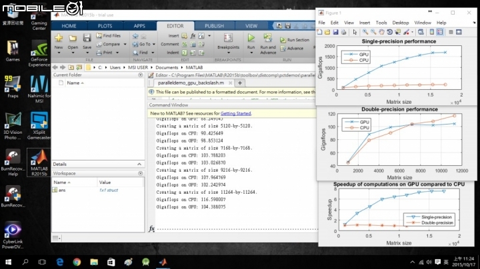480x269 pixels.
Task: Click Compare in the FILE section
Action: pos(108,44)
